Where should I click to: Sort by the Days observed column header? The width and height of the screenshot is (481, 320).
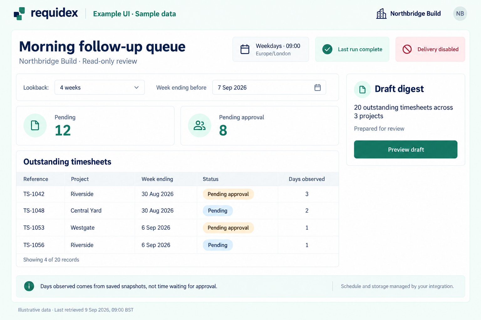tap(307, 179)
